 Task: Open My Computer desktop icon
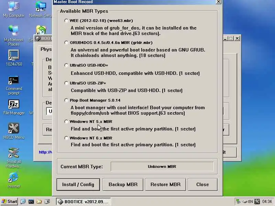point(14,9)
